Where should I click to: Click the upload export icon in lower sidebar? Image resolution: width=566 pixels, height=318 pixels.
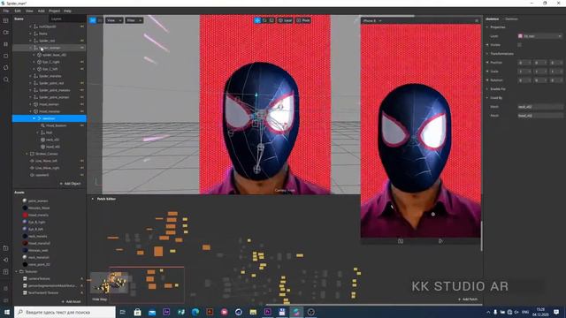6,271
